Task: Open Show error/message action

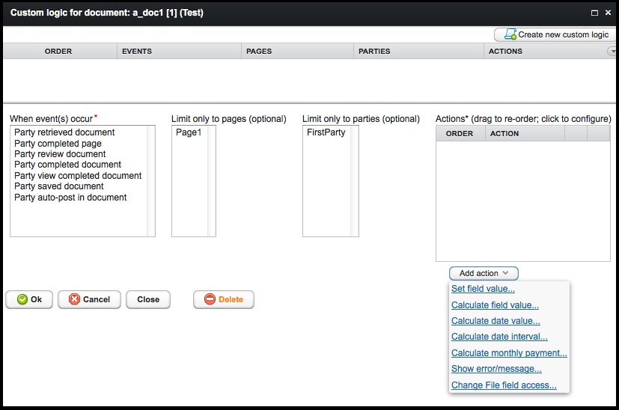Action: (x=496, y=369)
